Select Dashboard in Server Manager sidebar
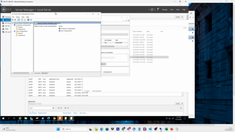 pyautogui.click(x=7, y=17)
